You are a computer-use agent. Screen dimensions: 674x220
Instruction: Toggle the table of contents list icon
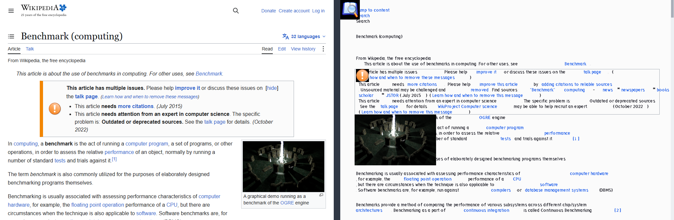click(11, 36)
